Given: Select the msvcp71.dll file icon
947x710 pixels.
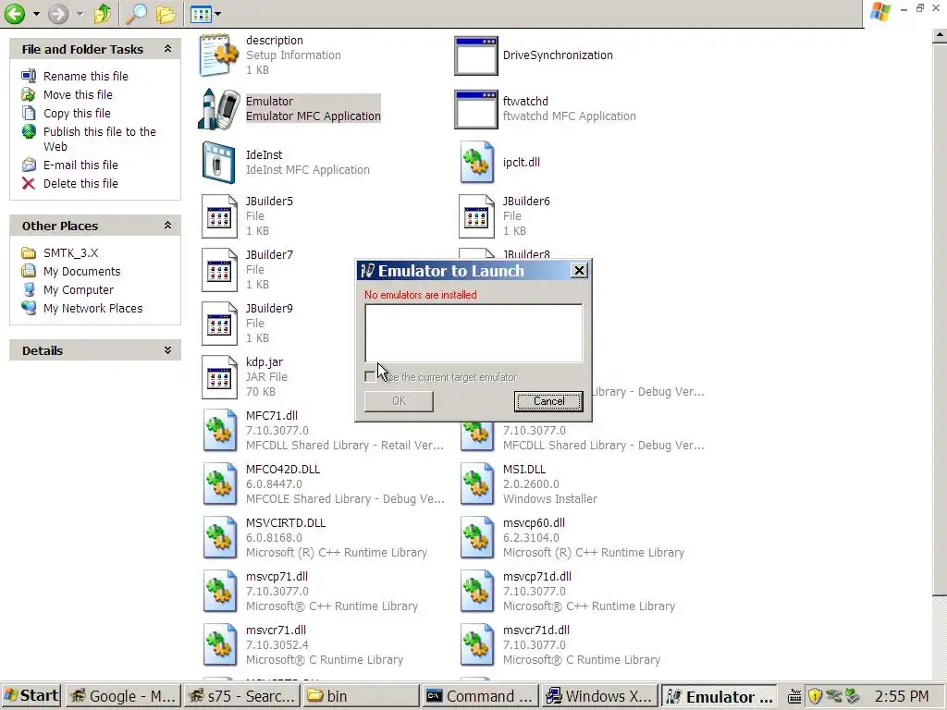Looking at the screenshot, I should (x=219, y=592).
